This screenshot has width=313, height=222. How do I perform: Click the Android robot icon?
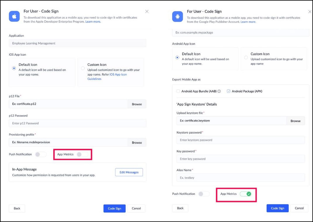point(177,16)
